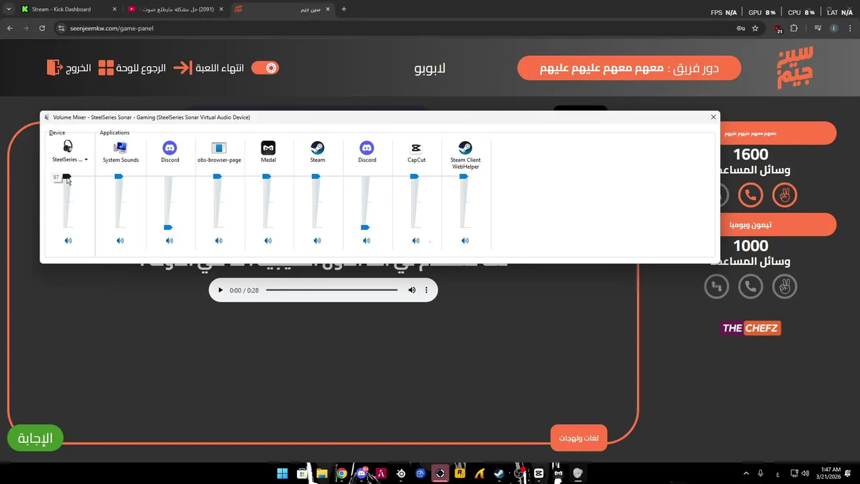
Task: Mute the SteelSeries device volume
Action: (x=68, y=241)
